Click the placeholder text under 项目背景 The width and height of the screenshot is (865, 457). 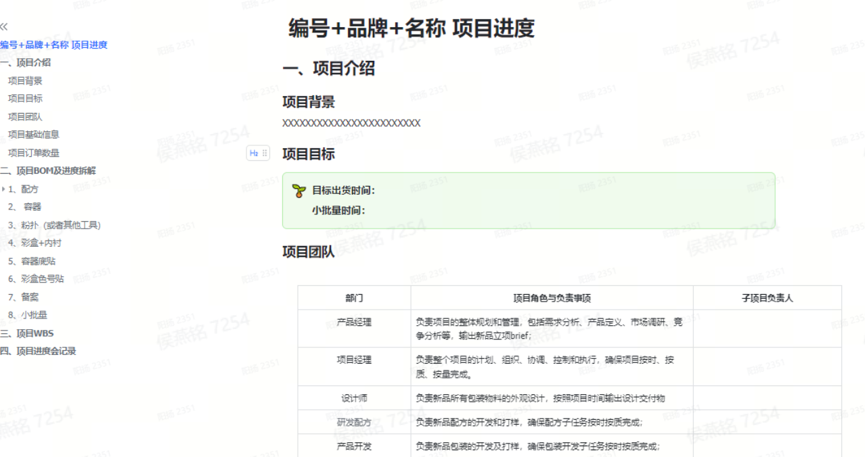click(x=351, y=123)
